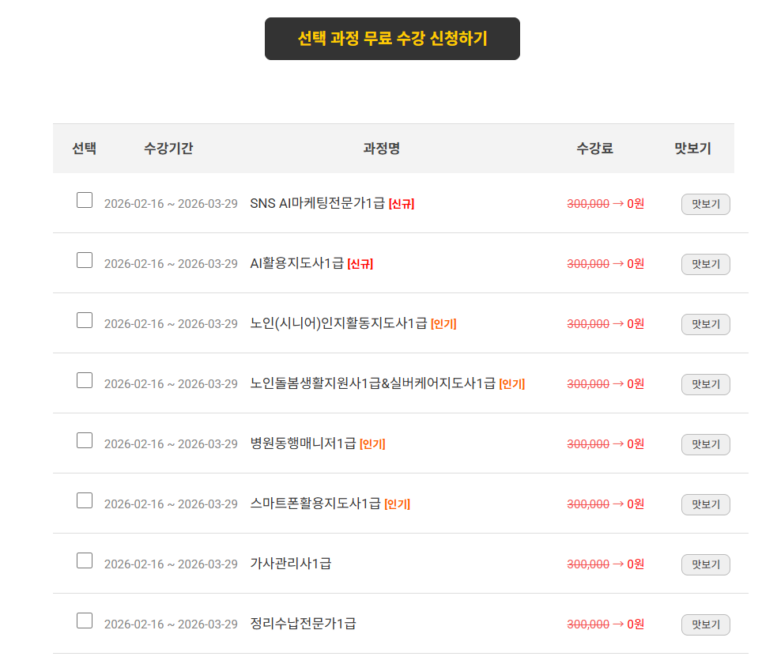Select the 스마트폰활용지도사1급 checkbox
This screenshot has height=664, width=762.
click(85, 500)
